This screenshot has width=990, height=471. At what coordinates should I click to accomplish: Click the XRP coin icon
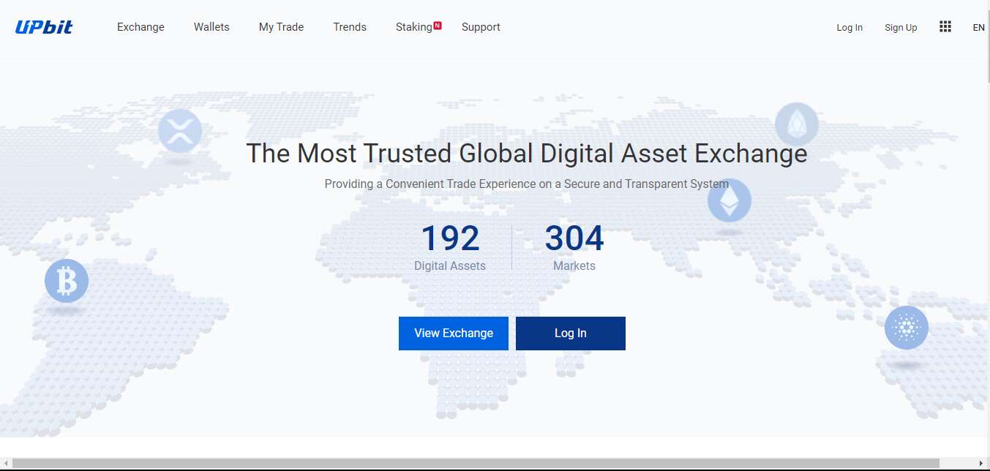(180, 131)
